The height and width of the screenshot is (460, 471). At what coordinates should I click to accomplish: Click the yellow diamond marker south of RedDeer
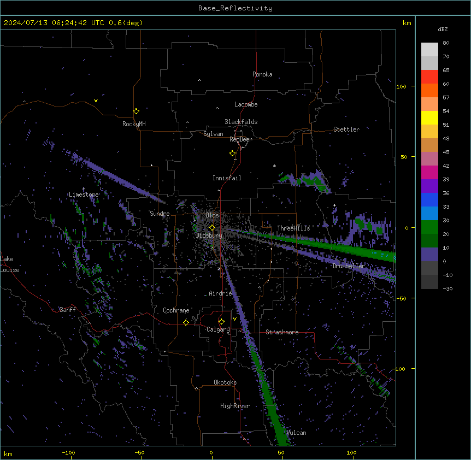tap(233, 154)
